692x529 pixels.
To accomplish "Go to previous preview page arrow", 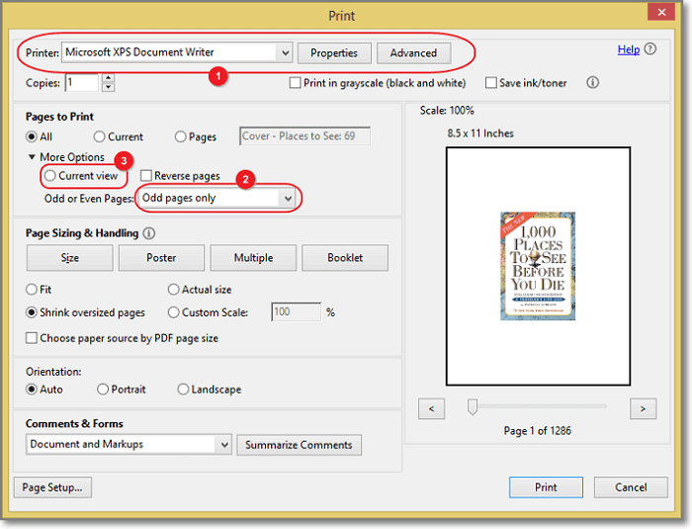I will pyautogui.click(x=431, y=407).
